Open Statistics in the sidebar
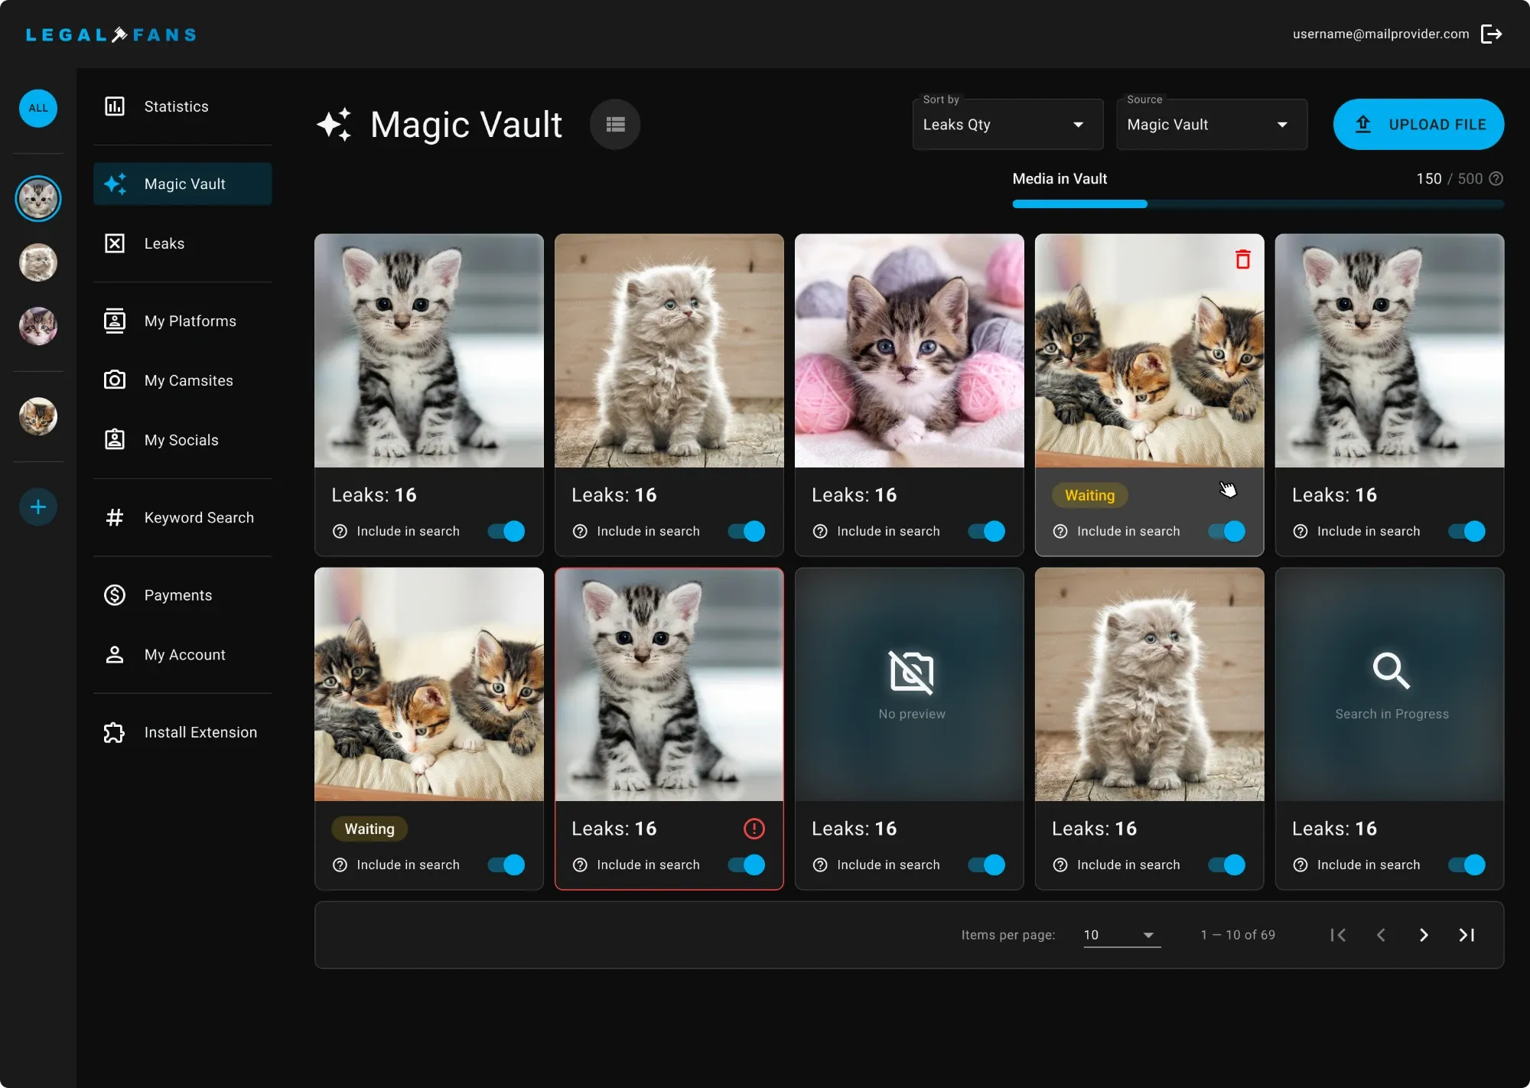Viewport: 1530px width, 1088px height. tap(182, 106)
